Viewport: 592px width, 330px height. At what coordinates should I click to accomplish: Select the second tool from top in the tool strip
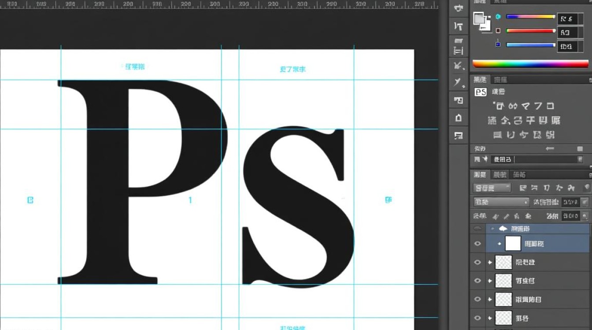point(459,26)
